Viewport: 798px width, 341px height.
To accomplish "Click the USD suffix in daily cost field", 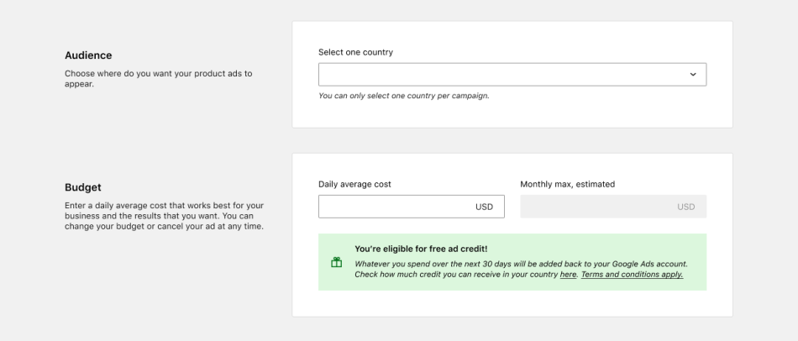I will point(484,207).
